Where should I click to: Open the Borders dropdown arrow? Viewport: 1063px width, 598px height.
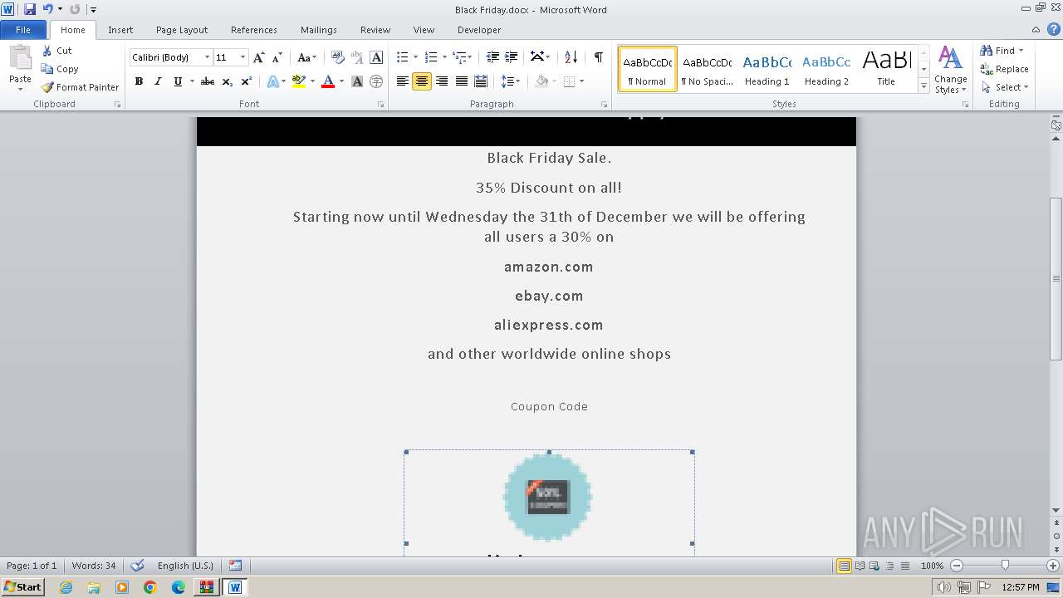coord(581,81)
